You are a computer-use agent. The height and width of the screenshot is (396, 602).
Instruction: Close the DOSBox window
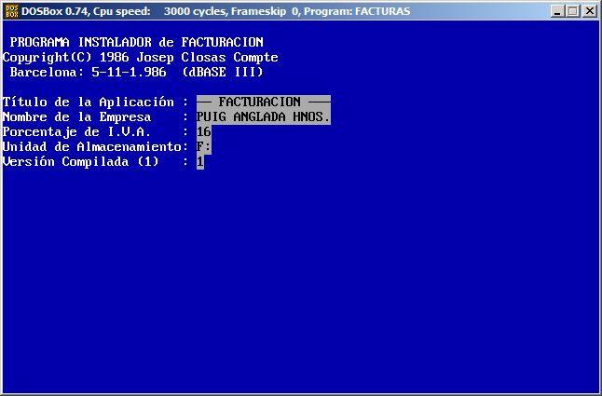pos(589,12)
